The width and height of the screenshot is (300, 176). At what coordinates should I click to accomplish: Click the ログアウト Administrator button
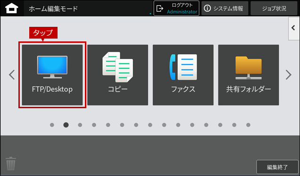coord(176,8)
